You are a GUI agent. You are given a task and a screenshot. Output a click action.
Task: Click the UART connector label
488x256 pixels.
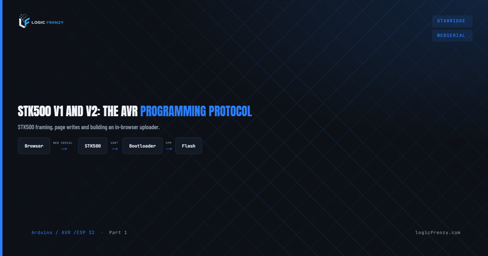click(114, 143)
